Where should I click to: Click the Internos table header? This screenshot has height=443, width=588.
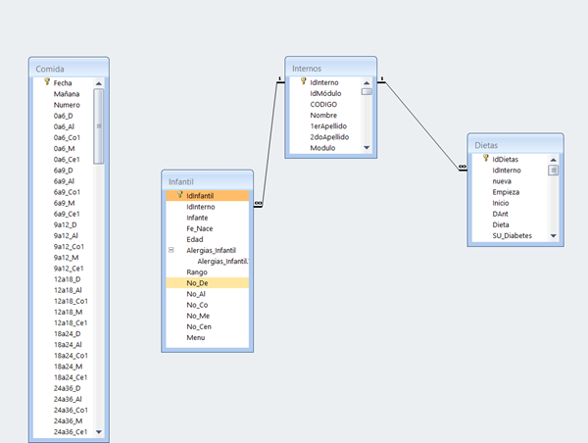[x=328, y=69]
